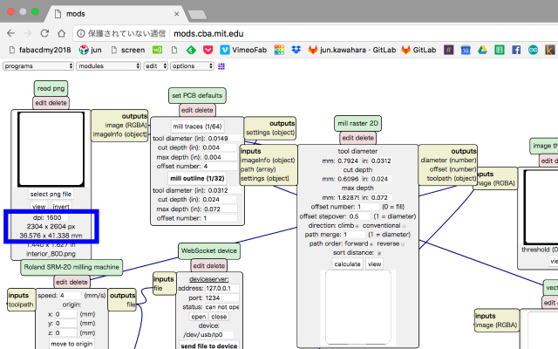Screen dimensions: 558x349
Task: Click view button next to calculate
Action: coord(374,264)
